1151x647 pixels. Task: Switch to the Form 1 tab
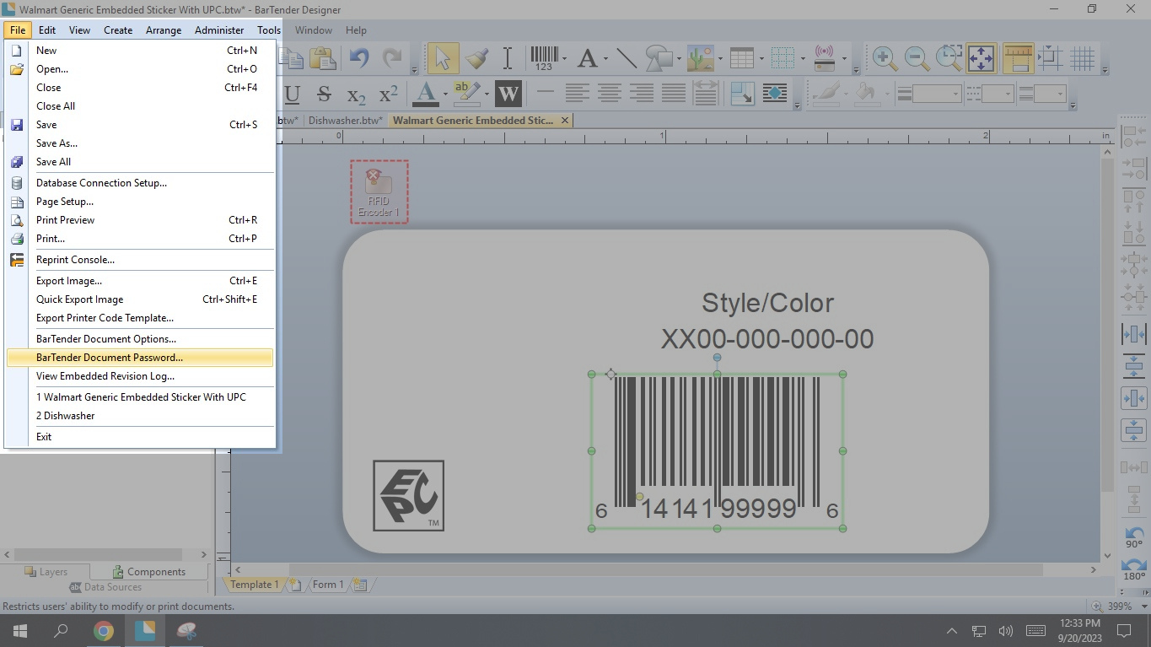pyautogui.click(x=328, y=585)
